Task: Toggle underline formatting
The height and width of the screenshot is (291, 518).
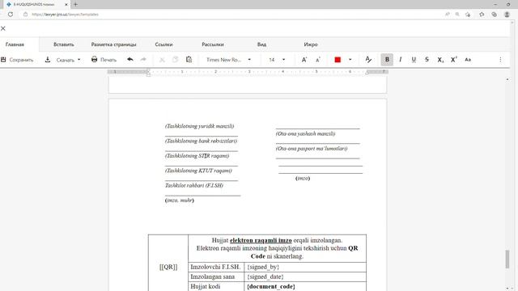Action: [x=414, y=60]
